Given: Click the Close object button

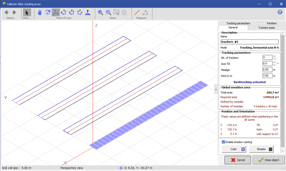Looking at the screenshot, I should (x=268, y=160).
